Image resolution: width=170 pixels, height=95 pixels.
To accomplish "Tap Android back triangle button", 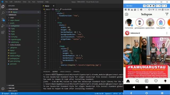I will coord(134,87).
